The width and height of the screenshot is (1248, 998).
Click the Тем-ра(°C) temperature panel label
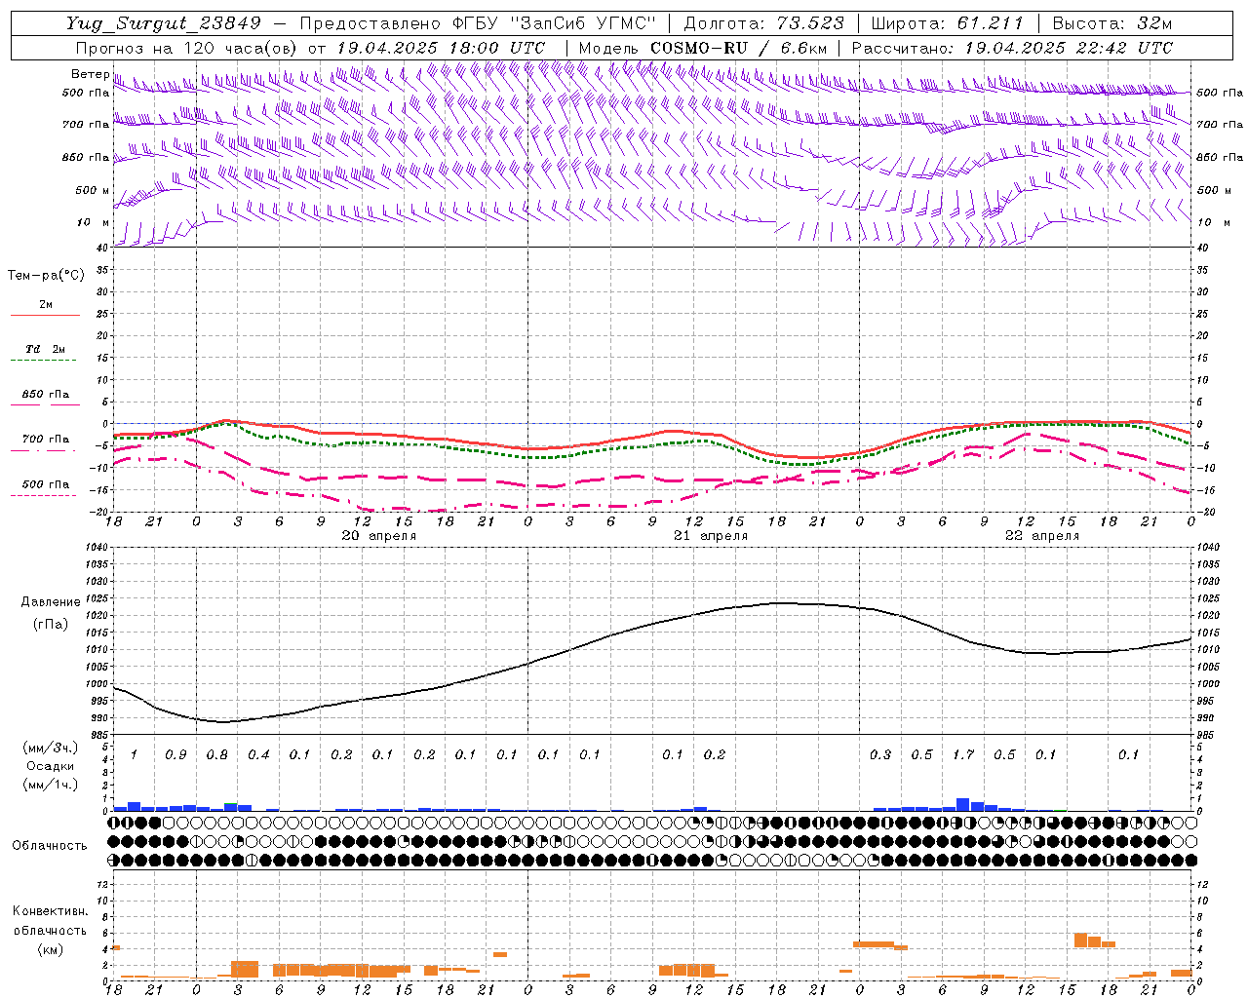click(x=46, y=276)
